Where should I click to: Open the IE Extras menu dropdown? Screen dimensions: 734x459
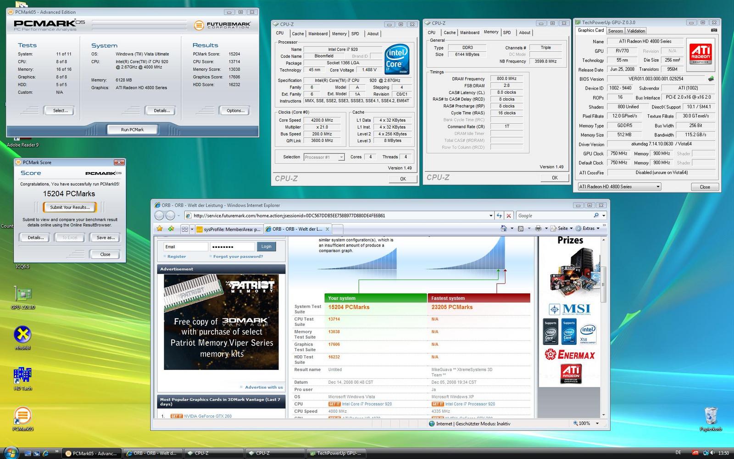(x=588, y=228)
